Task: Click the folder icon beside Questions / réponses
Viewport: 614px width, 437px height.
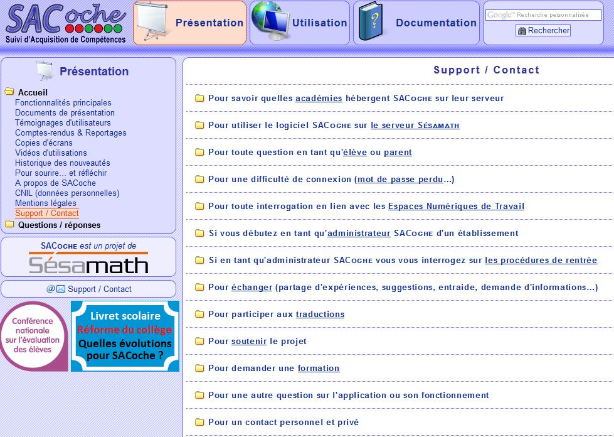Action: 9,224
